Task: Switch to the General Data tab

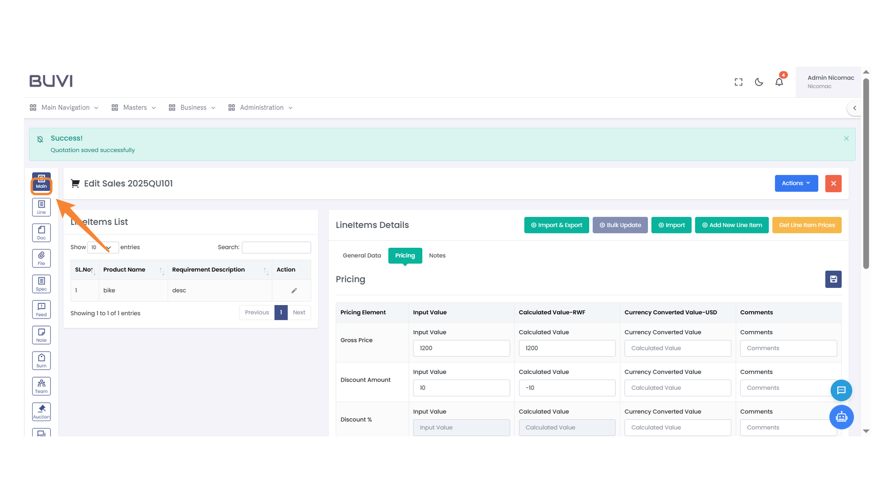Action: tap(362, 256)
